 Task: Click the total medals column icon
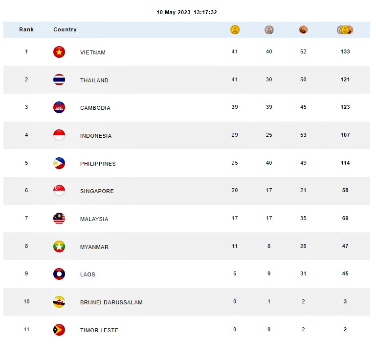click(345, 30)
